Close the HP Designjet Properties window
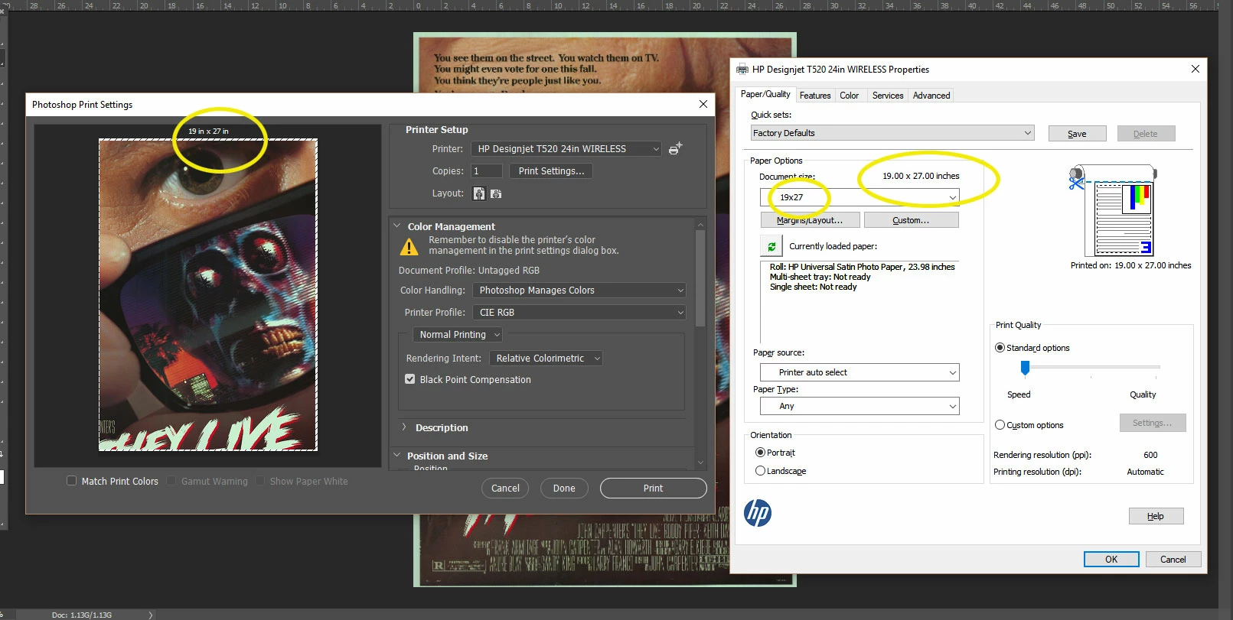The height and width of the screenshot is (620, 1233). 1195,69
